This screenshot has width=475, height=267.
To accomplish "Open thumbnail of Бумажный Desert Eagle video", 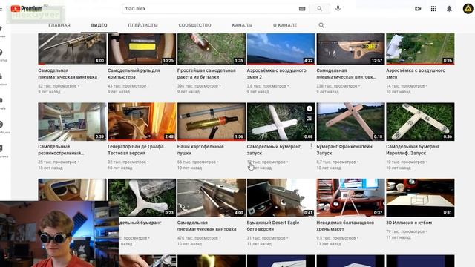I will pos(281,198).
